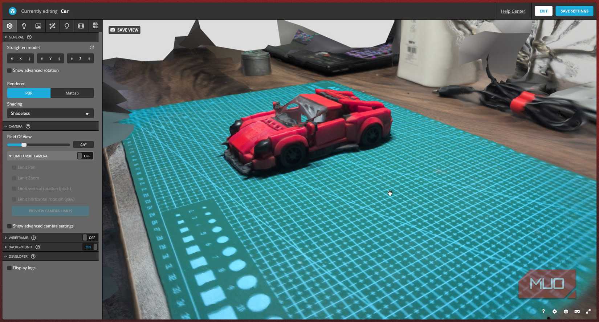The height and width of the screenshot is (322, 599).
Task: Open the Lighting lightbulb tab
Action: click(x=24, y=26)
